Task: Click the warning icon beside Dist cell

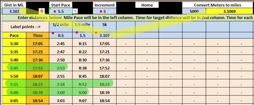Action: 42,11
